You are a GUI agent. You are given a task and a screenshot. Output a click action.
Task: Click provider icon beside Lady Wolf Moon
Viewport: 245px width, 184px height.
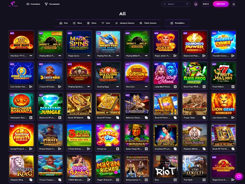[x=175, y=87]
